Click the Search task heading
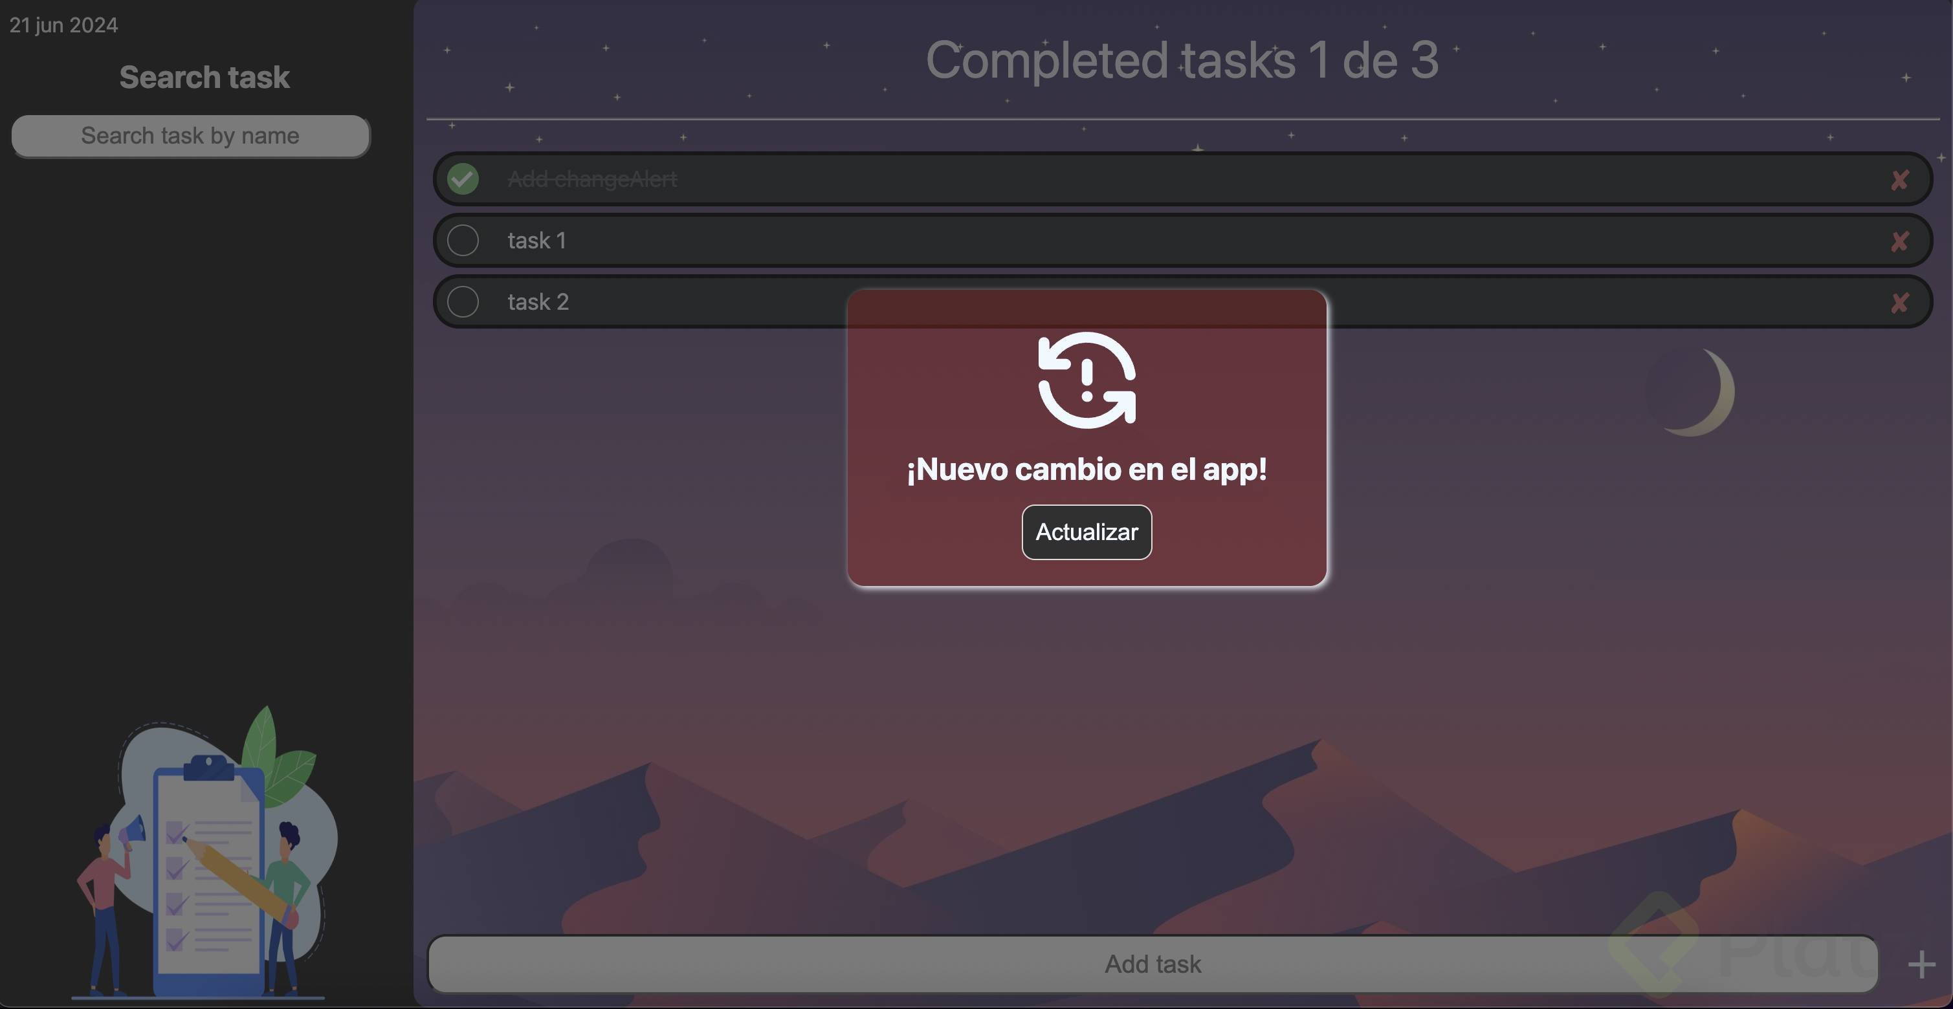This screenshot has height=1009, width=1953. pyautogui.click(x=204, y=77)
